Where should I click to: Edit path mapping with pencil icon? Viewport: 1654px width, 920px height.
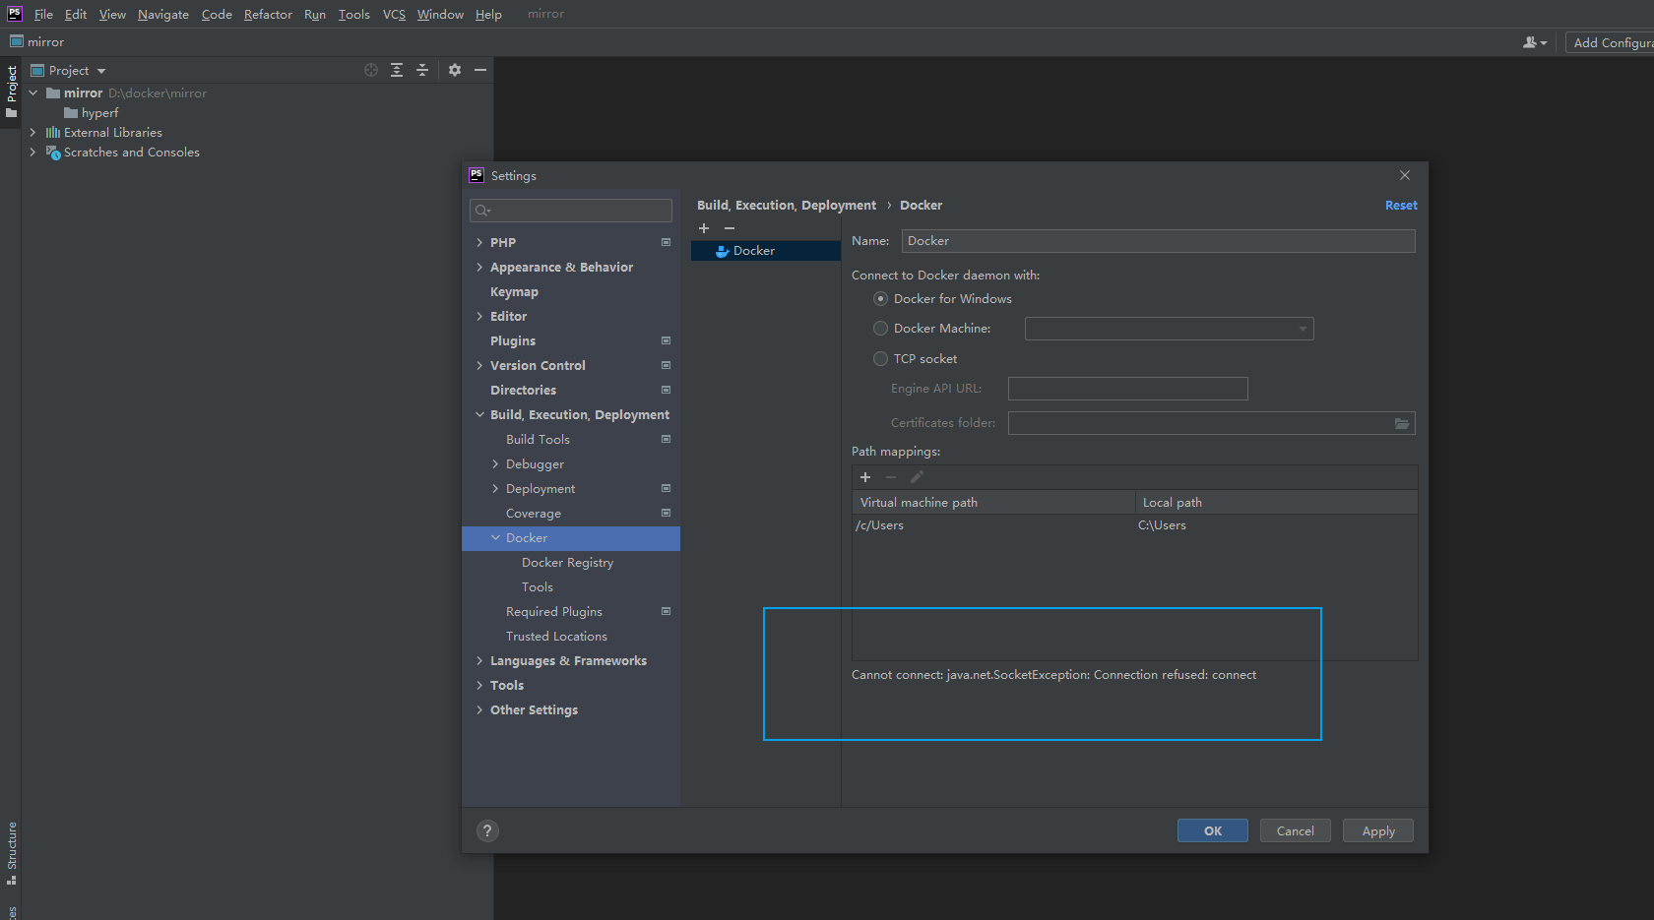pos(917,477)
